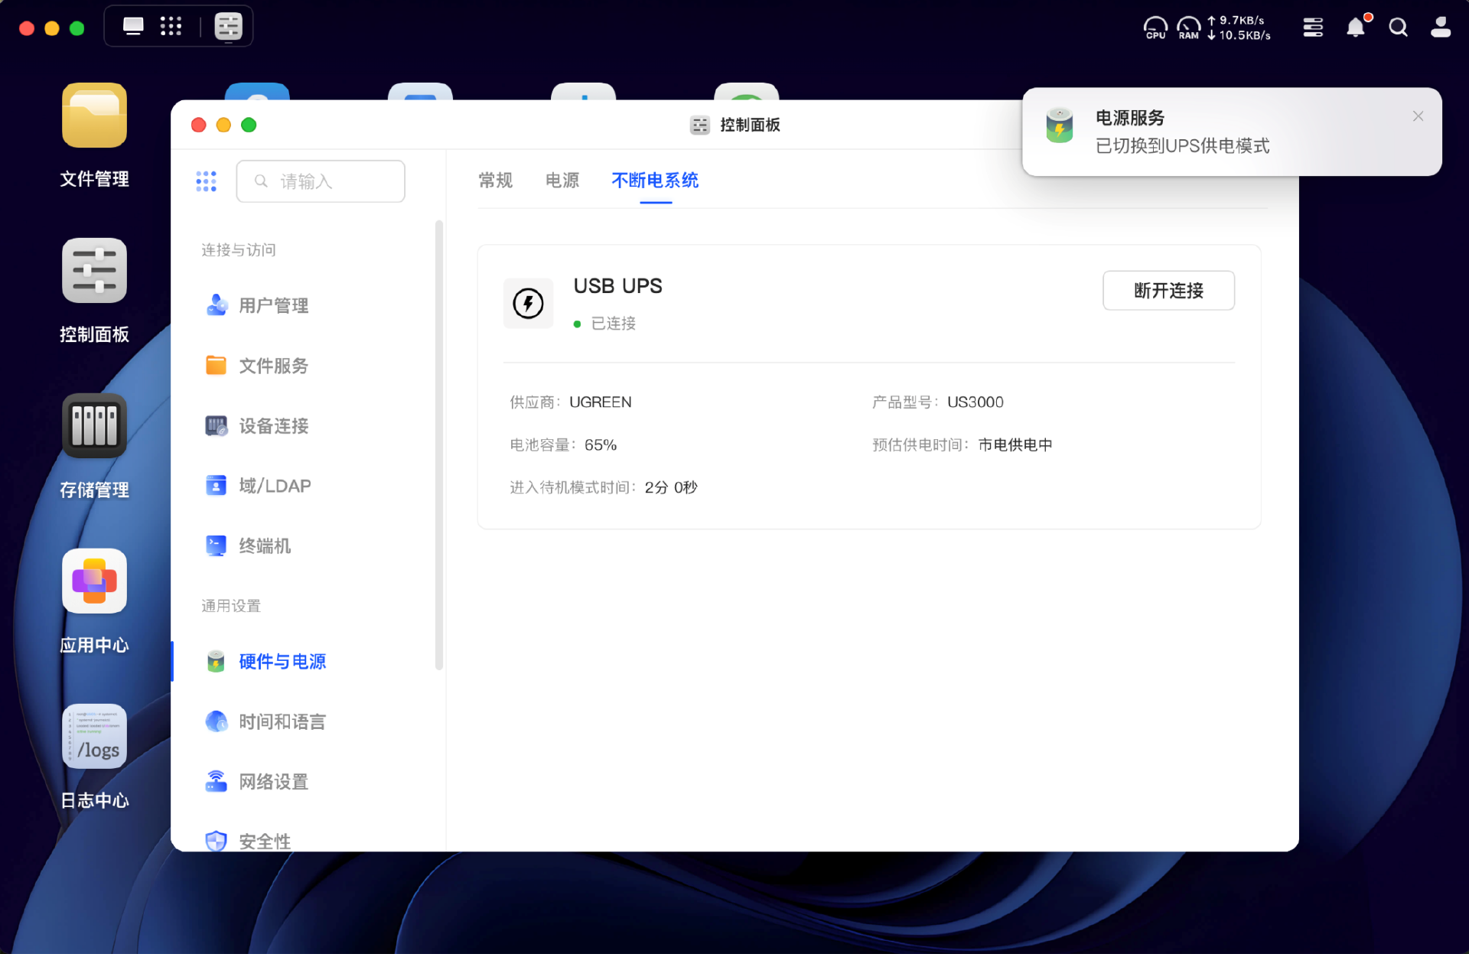Viewport: 1469px width, 954px height.
Task: Open the global search magnifier
Action: pos(1398,28)
